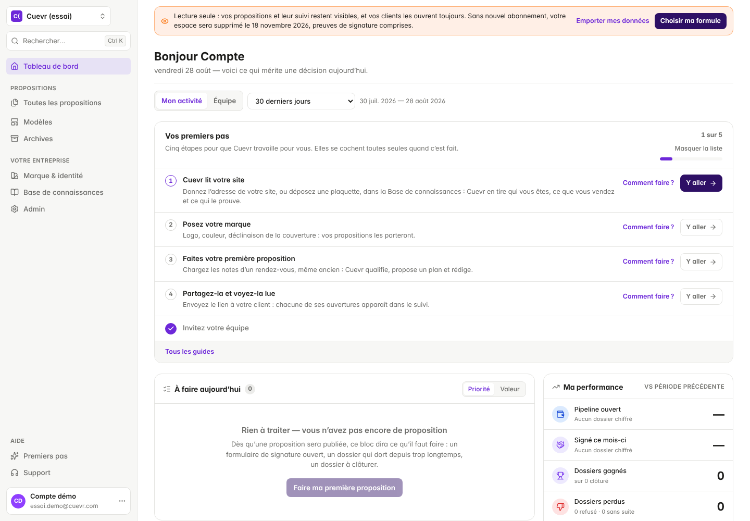Screen dimensions: 750x521
Task: Open the Tous les guides link
Action: click(x=190, y=352)
